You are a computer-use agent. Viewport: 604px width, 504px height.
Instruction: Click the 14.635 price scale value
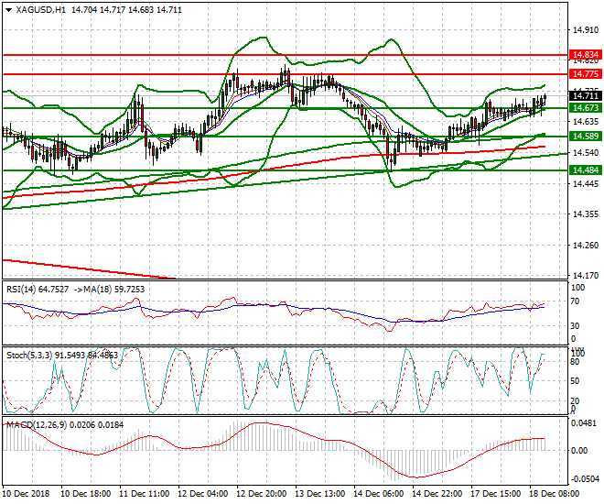(586, 122)
